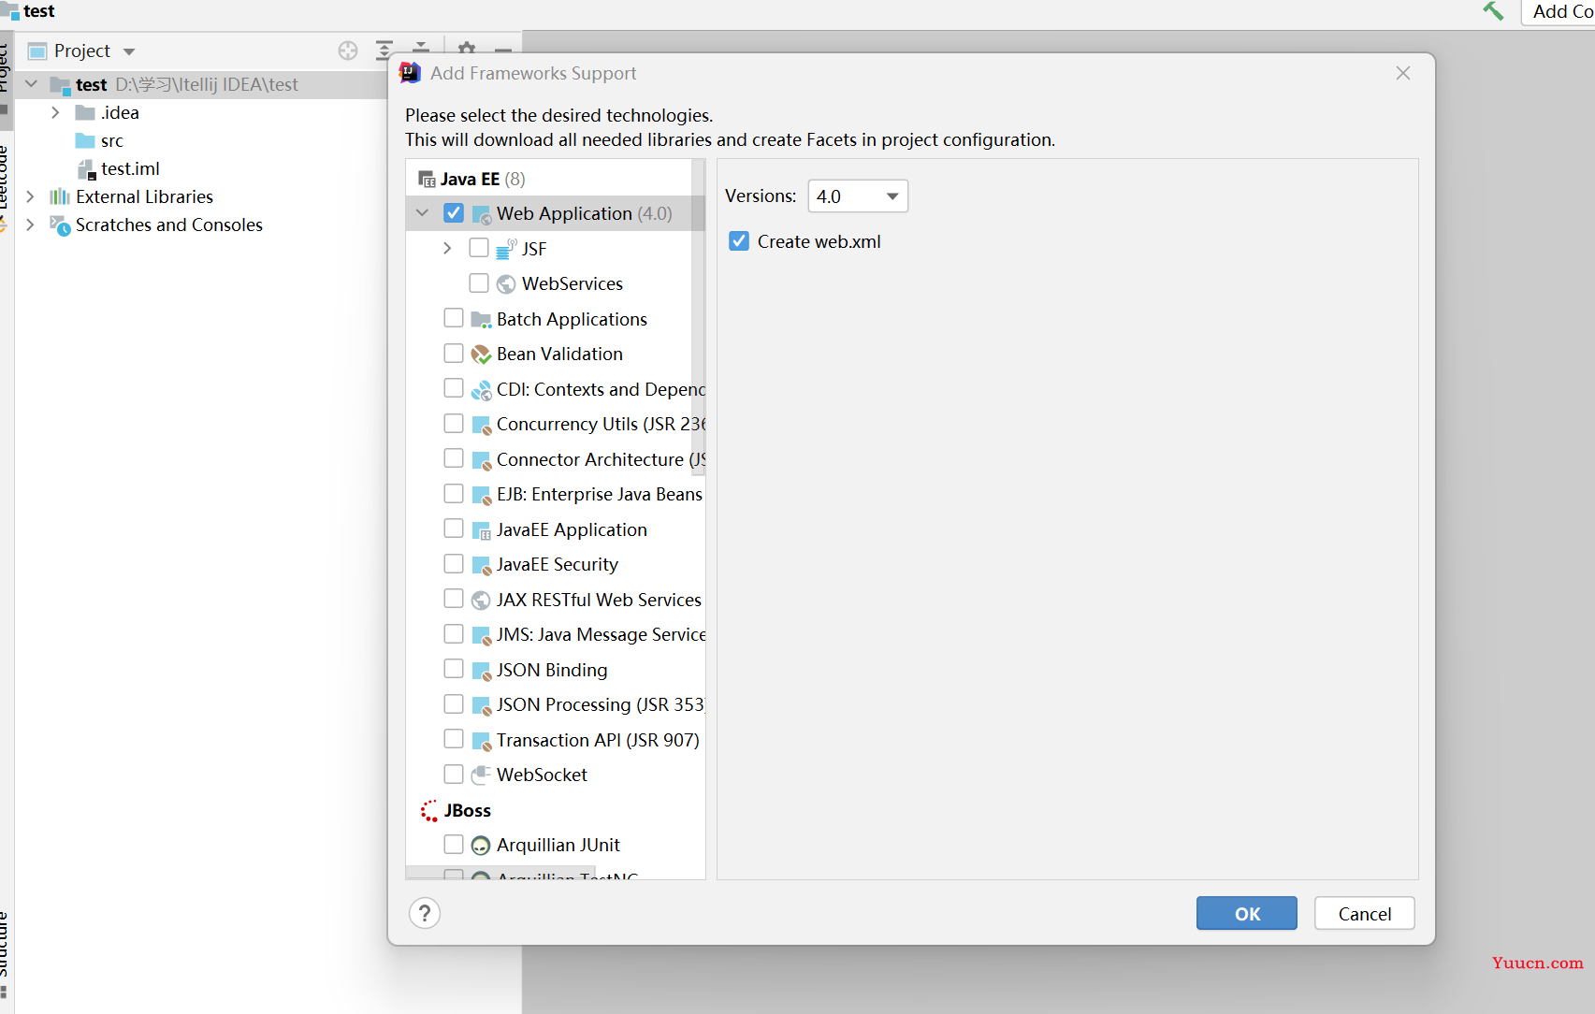Click the Web Application framework icon
The image size is (1595, 1014).
tap(482, 214)
